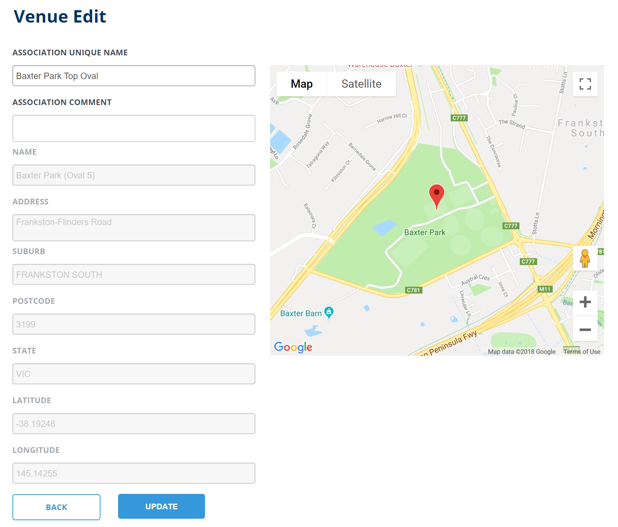Open the Google logo link on map
This screenshot has height=527, width=618.
pyautogui.click(x=293, y=347)
